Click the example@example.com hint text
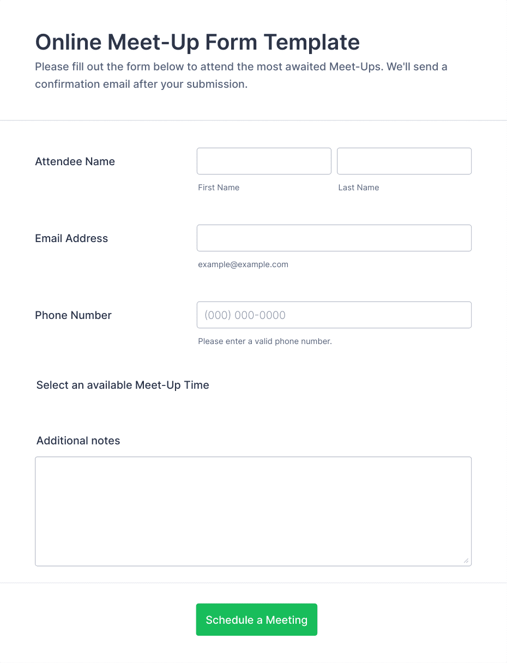The width and height of the screenshot is (507, 663). 243,264
